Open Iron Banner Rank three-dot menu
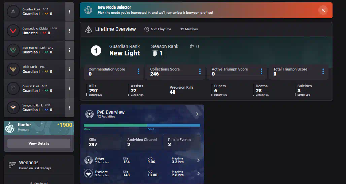Viewport: 346px width, 184px height. 70,50
